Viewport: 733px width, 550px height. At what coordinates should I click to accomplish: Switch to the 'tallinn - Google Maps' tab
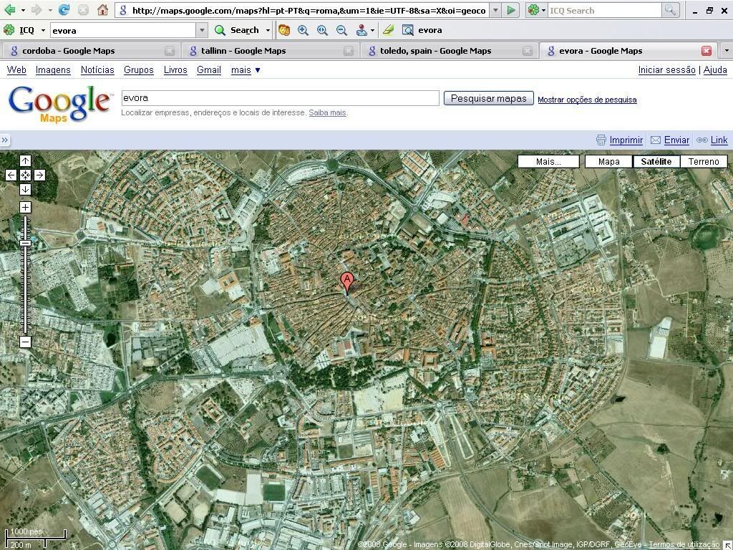click(x=243, y=51)
